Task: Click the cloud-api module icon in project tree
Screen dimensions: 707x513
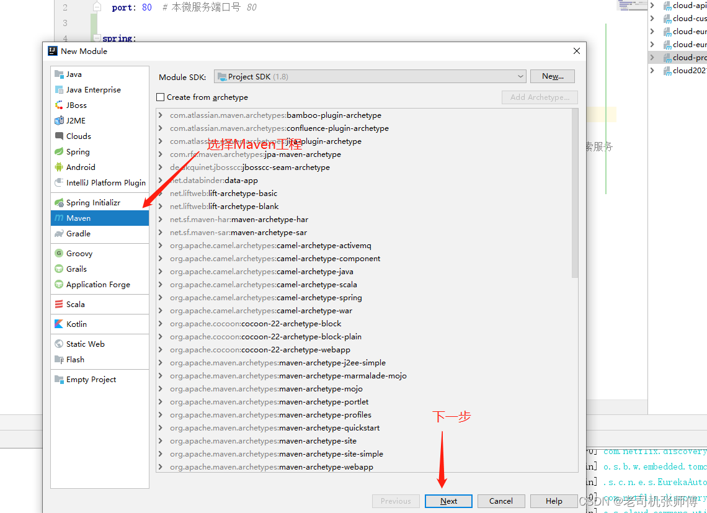Action: pyautogui.click(x=667, y=6)
